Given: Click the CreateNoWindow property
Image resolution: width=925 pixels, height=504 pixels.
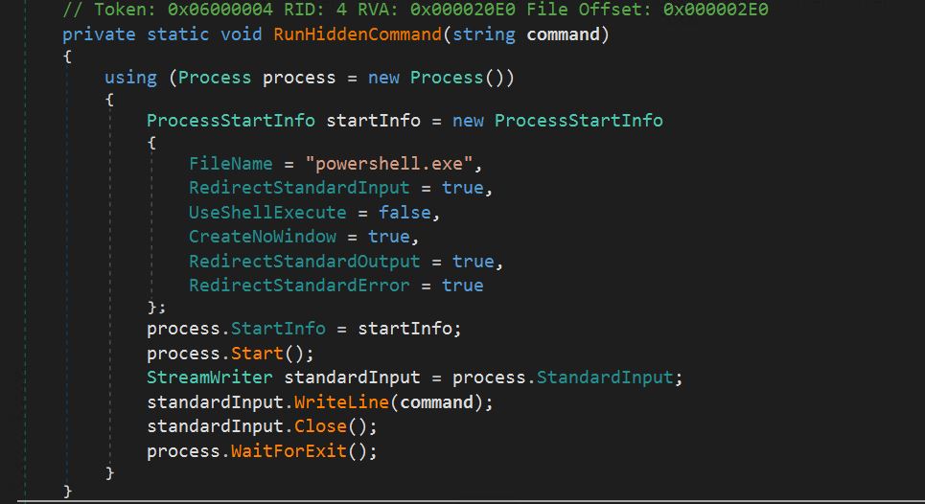Looking at the screenshot, I should point(263,237).
